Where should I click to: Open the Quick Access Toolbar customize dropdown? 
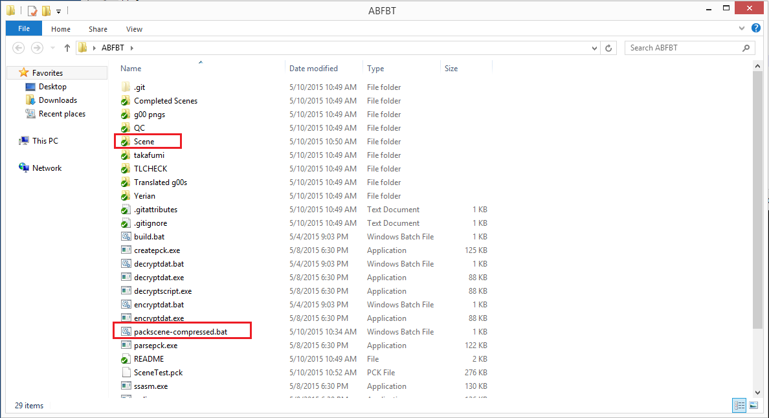(59, 11)
